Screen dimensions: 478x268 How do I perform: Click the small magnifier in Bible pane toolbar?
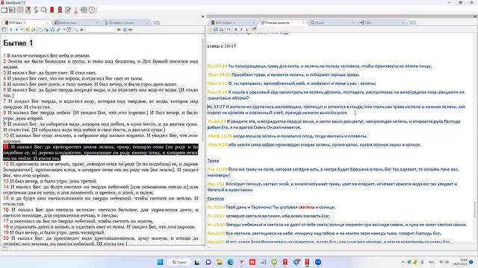(x=75, y=30)
